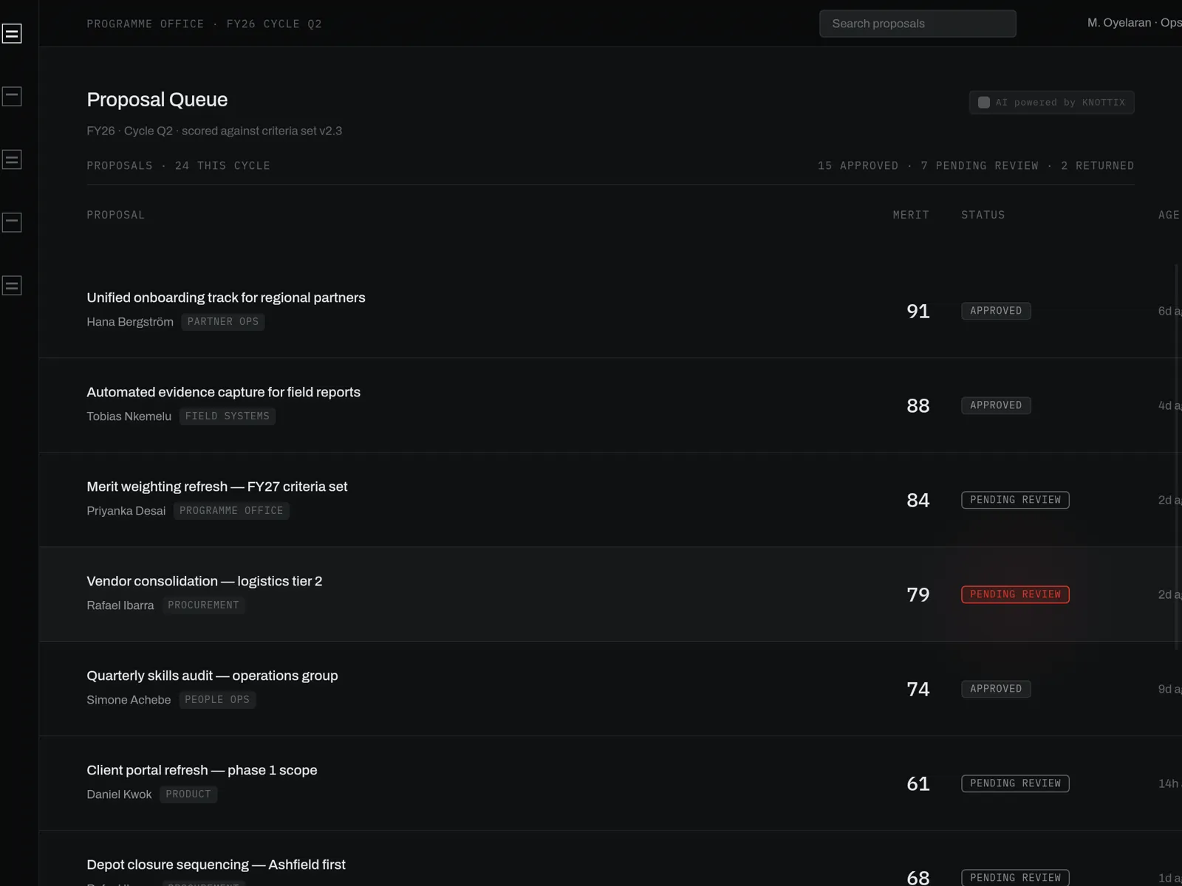Open the fourth sidebar icon from top
Screen dimensions: 1182x886
[12, 222]
